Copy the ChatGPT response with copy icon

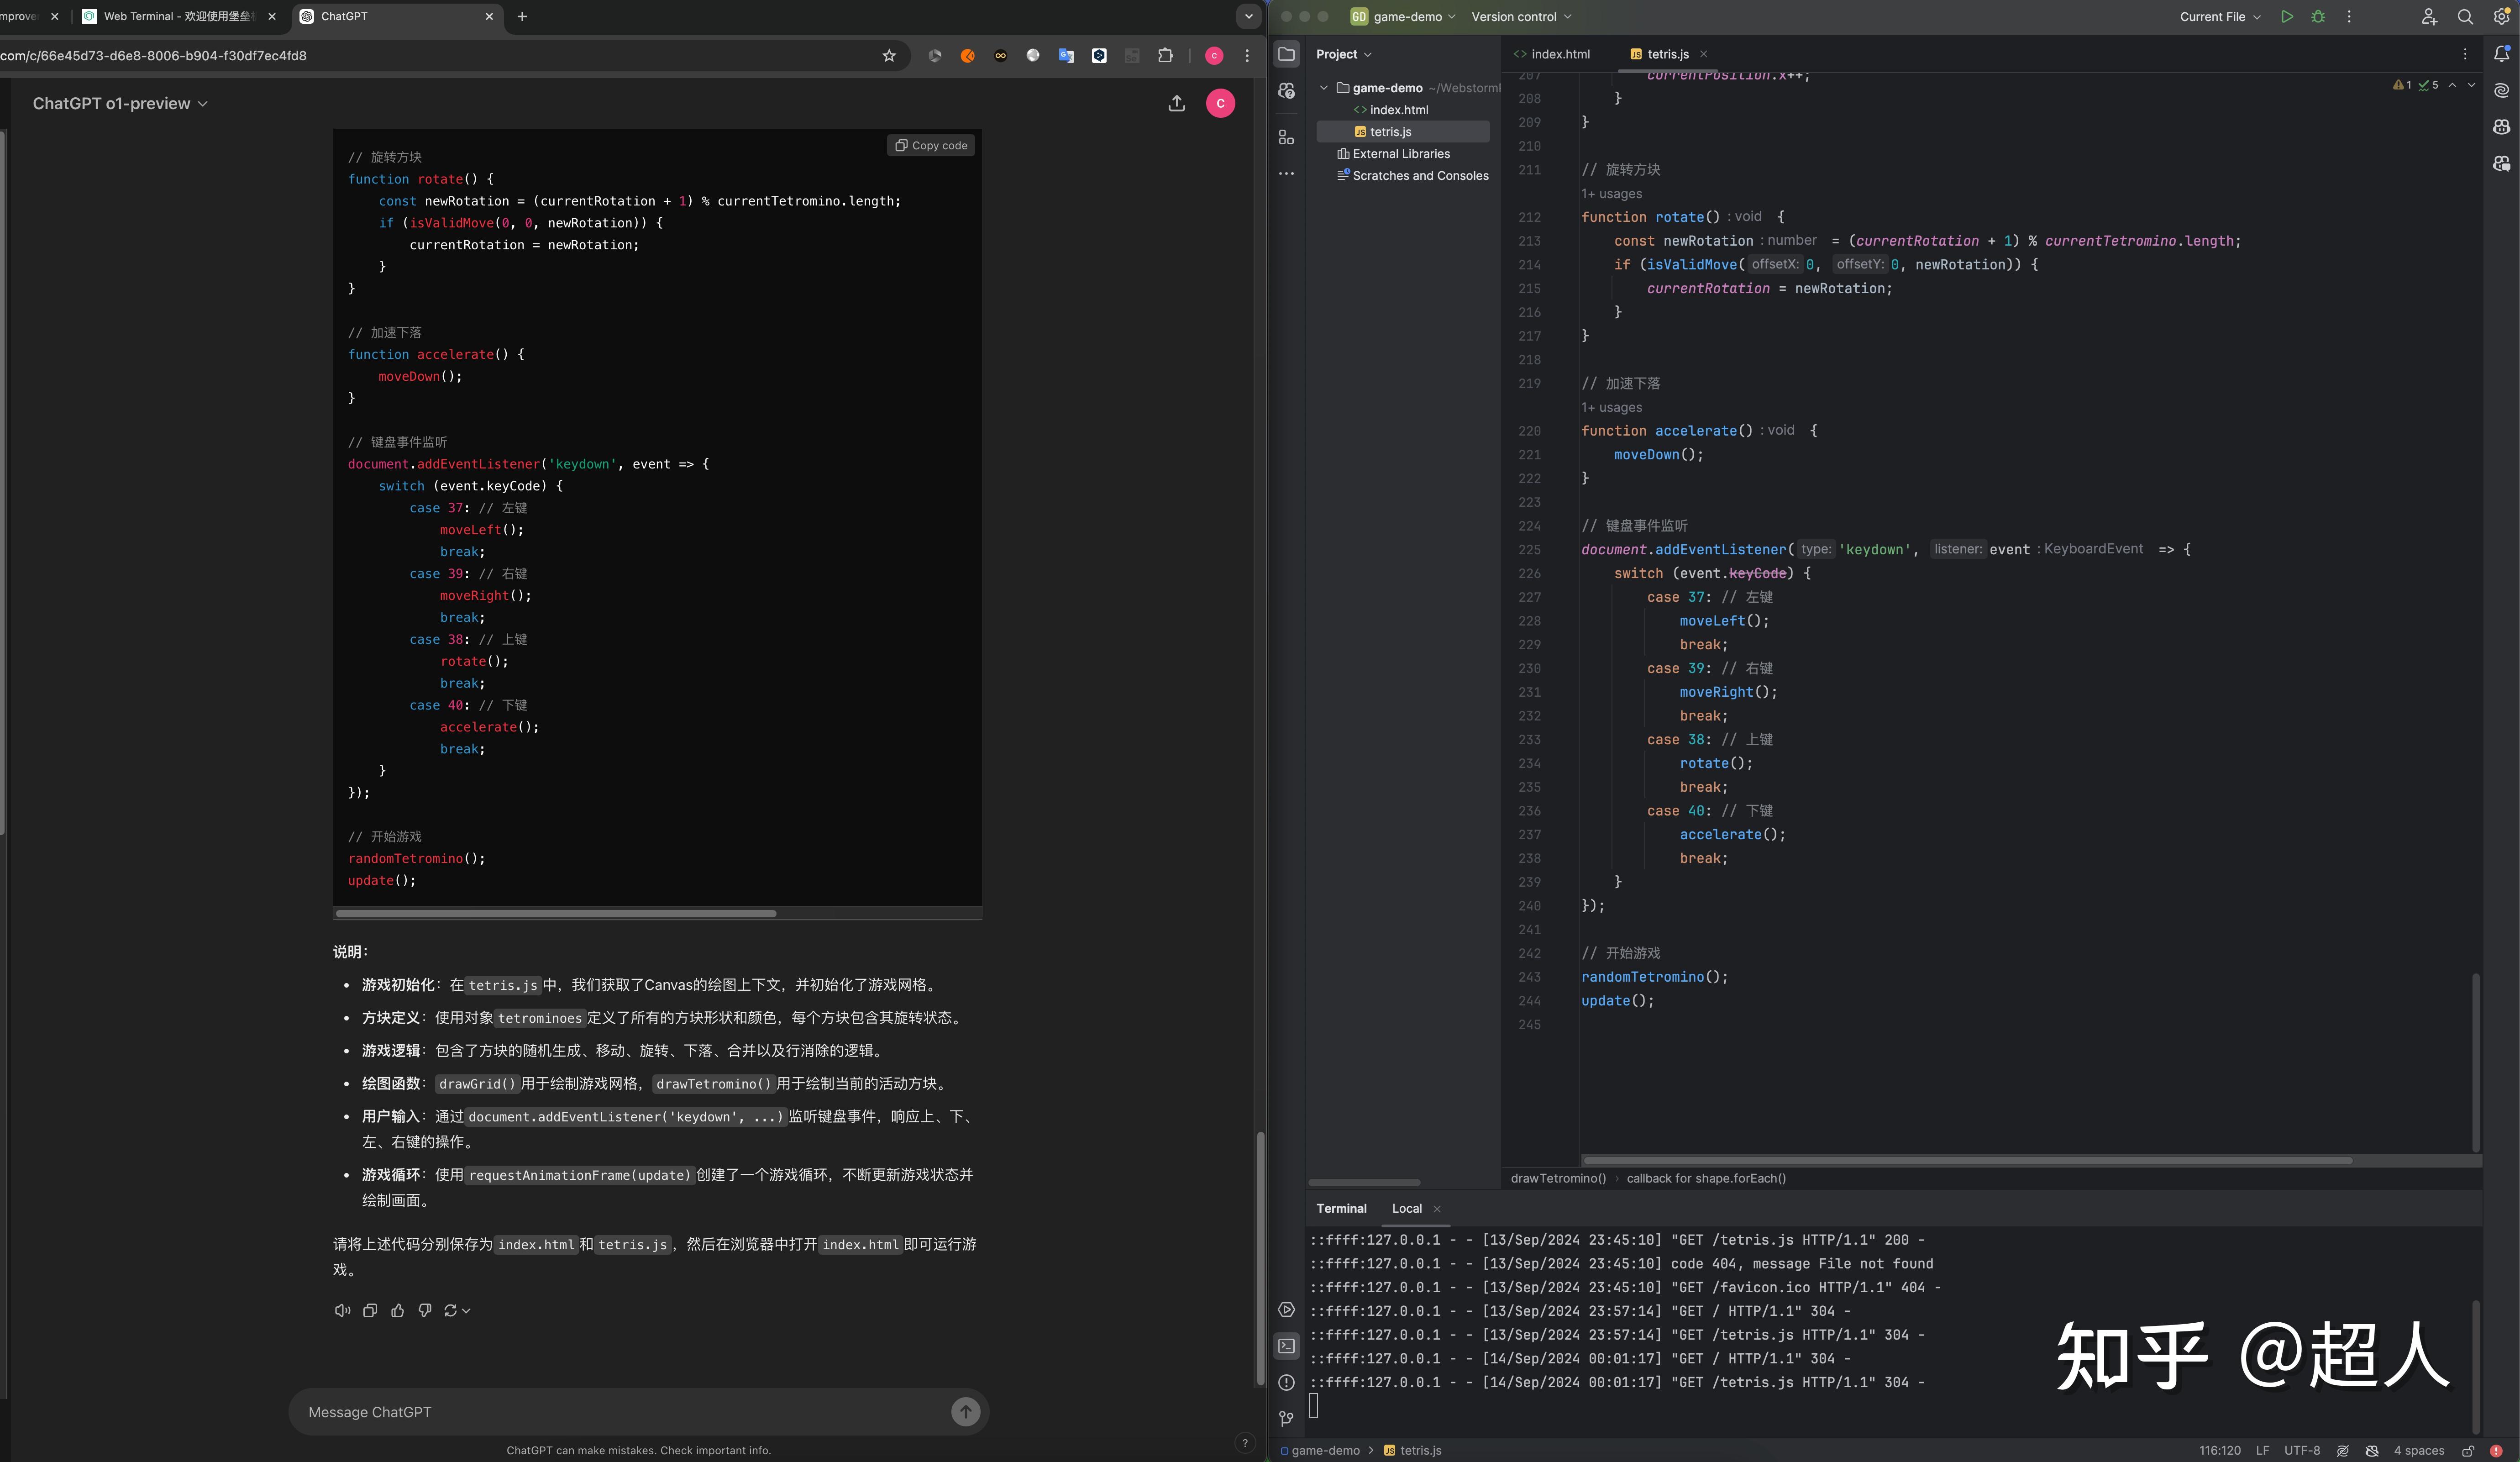pyautogui.click(x=370, y=1310)
